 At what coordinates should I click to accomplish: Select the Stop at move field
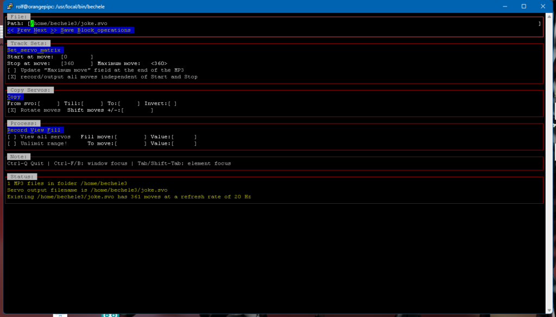click(77, 63)
